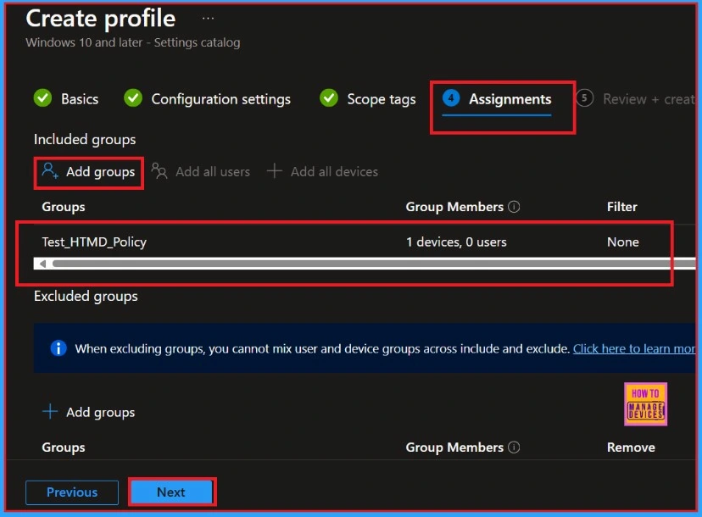The height and width of the screenshot is (517, 702).
Task: Click the Filter column header
Action: 621,207
